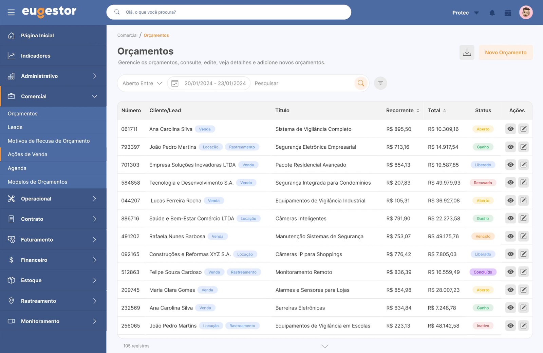Click the notification bell icon

pos(492,13)
